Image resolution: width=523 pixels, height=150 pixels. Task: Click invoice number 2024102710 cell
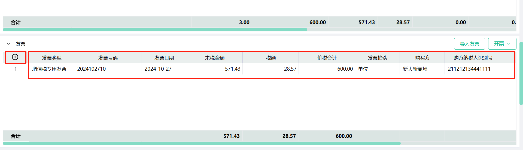[x=108, y=69]
